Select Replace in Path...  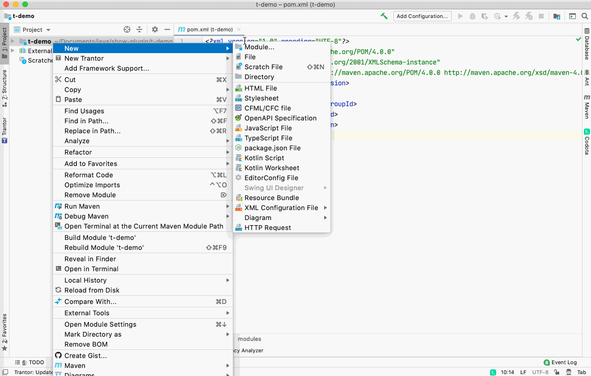coord(143,131)
